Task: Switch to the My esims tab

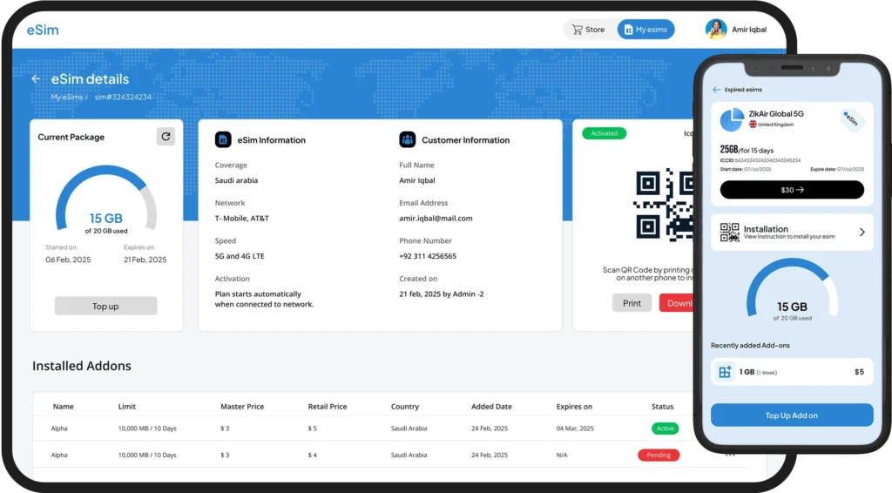Action: click(645, 30)
